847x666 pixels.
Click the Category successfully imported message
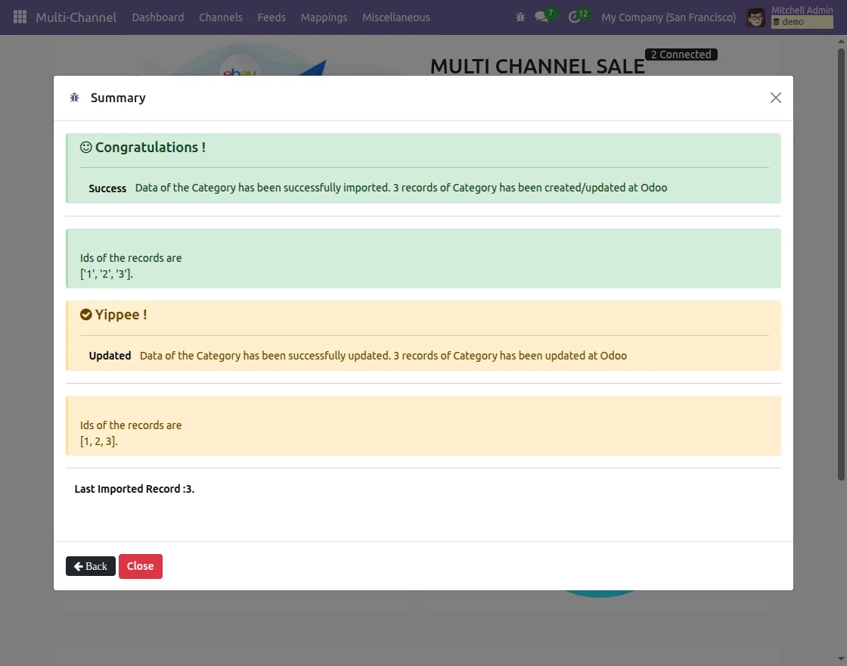point(401,188)
